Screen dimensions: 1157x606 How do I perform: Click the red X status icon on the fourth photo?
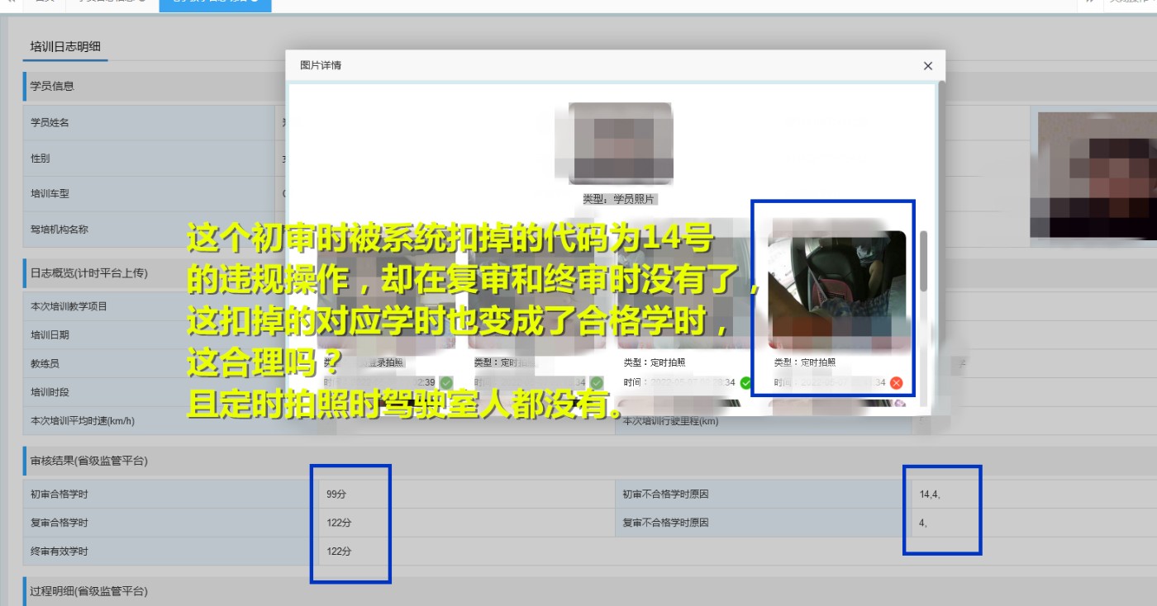click(x=896, y=383)
